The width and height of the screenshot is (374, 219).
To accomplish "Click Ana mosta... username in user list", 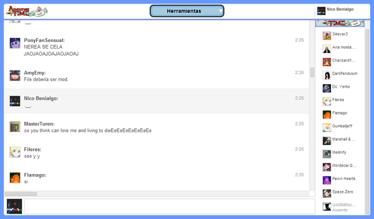I will tap(344, 47).
